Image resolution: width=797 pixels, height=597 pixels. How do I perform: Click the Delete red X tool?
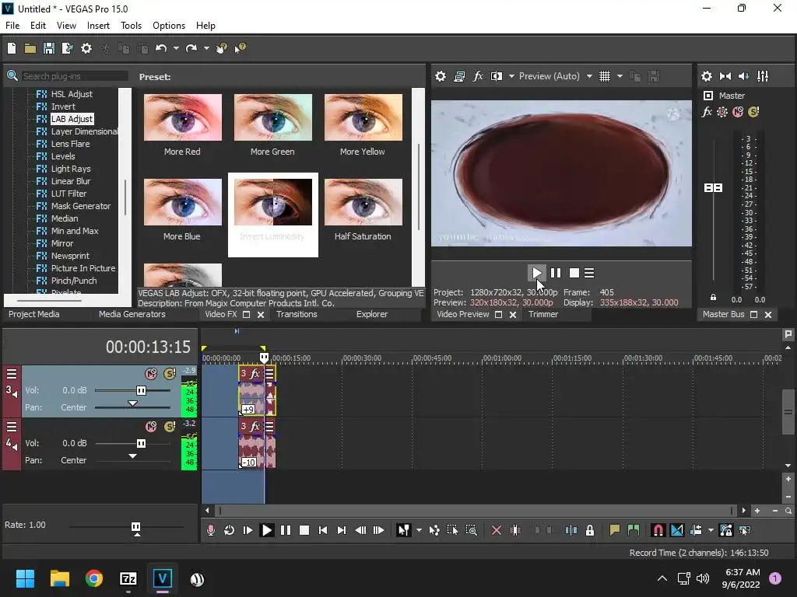[496, 530]
